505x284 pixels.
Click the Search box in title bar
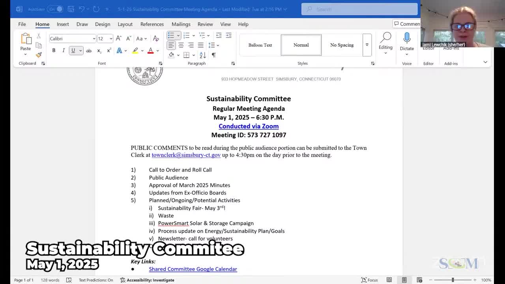pyautogui.click(x=359, y=9)
